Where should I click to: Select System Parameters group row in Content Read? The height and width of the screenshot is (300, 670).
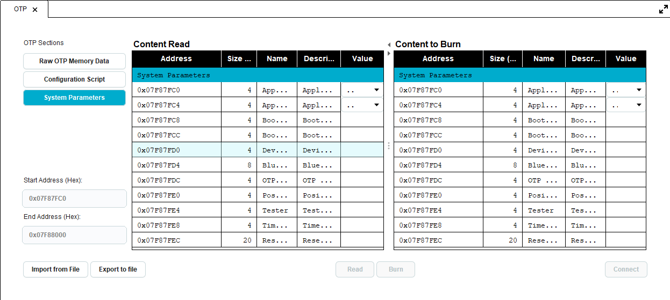[258, 75]
